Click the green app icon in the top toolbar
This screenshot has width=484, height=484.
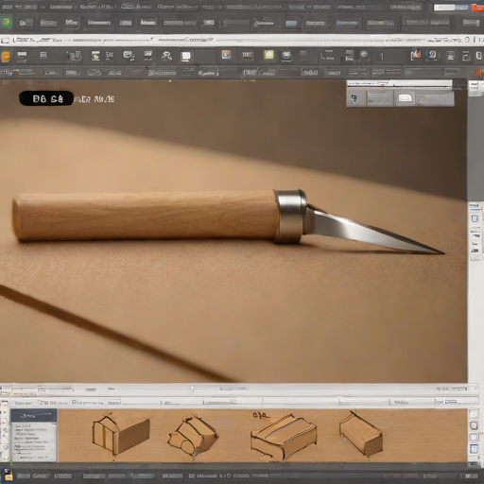[x=6, y=23]
